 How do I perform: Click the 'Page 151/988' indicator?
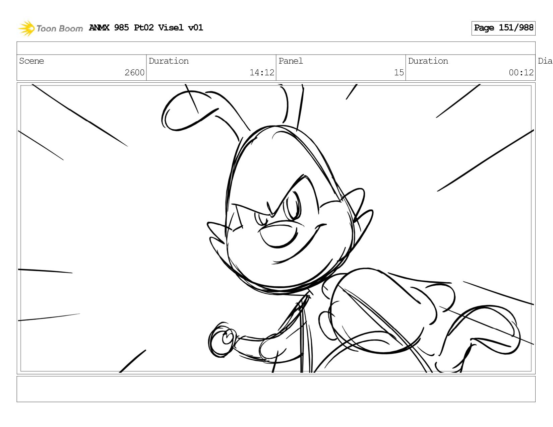(503, 28)
